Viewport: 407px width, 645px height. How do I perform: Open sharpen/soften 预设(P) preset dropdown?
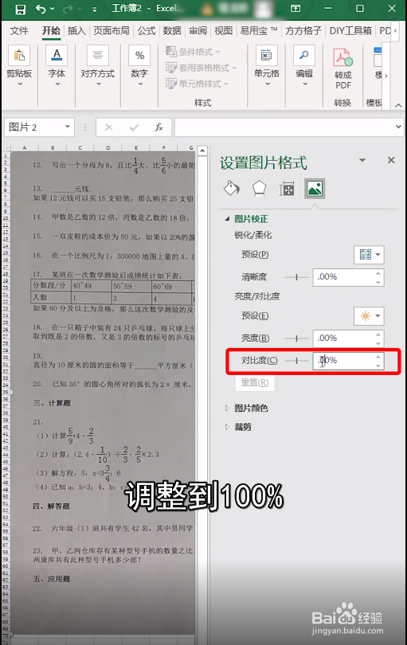tap(369, 255)
